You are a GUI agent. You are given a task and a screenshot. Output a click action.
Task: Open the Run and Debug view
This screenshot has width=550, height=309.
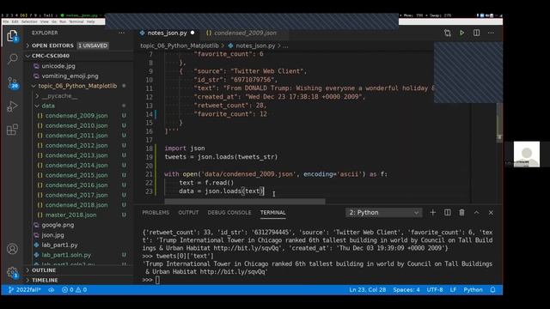pyautogui.click(x=12, y=106)
